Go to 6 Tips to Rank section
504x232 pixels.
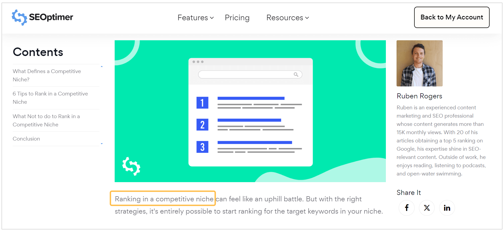click(x=50, y=98)
